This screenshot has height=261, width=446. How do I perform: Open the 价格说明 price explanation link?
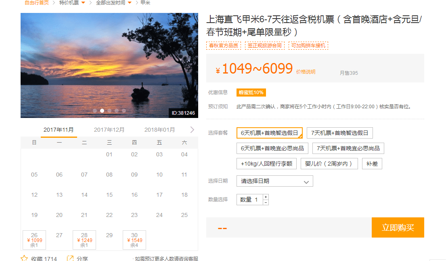306,72
